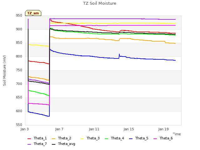Toggle Theta_2 legend entry
The image size is (200, 150).
pos(62,138)
